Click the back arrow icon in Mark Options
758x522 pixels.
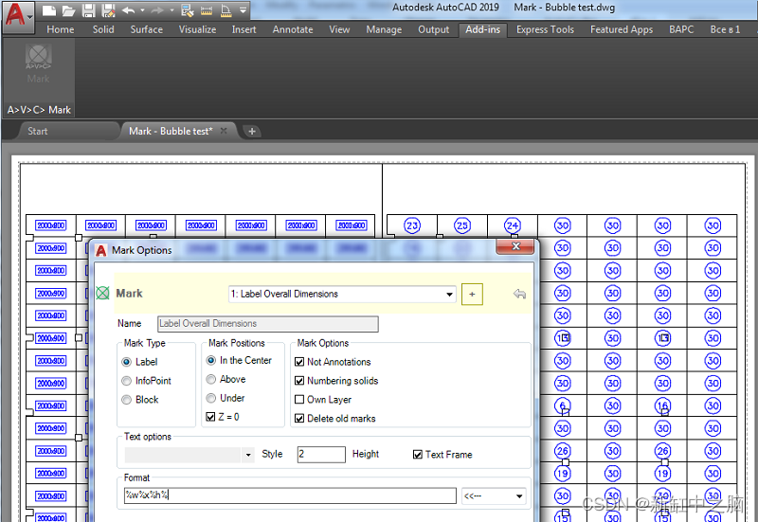click(x=519, y=295)
